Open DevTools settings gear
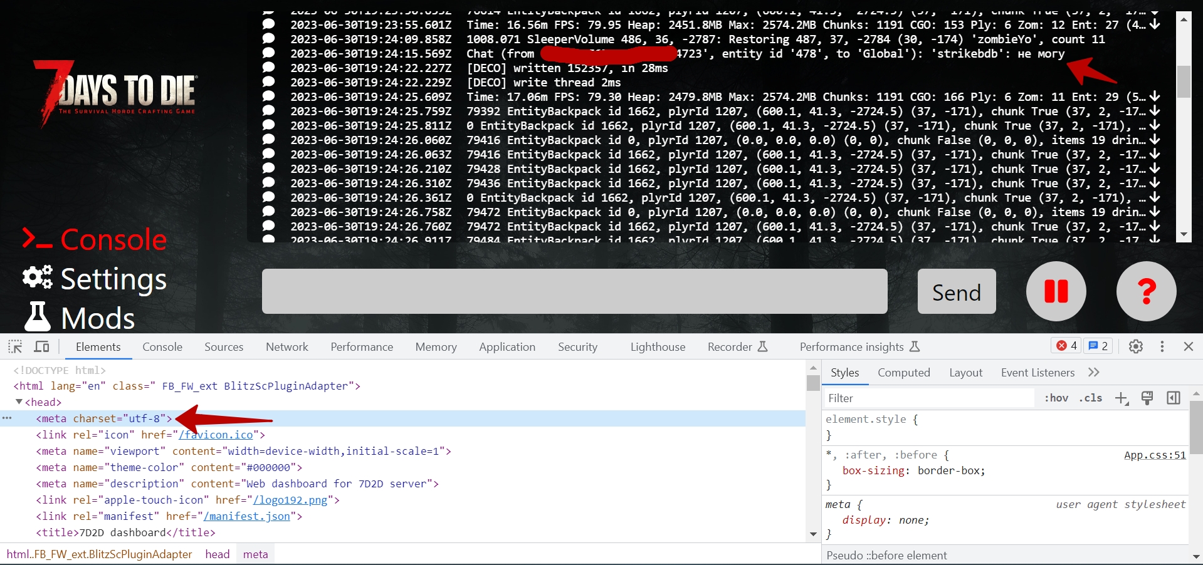1203x565 pixels. coord(1135,346)
